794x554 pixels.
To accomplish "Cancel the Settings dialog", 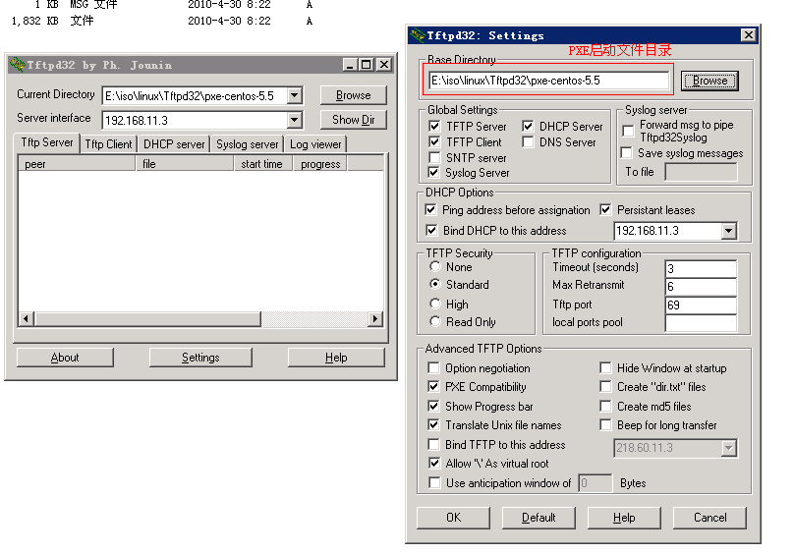I will 709,518.
